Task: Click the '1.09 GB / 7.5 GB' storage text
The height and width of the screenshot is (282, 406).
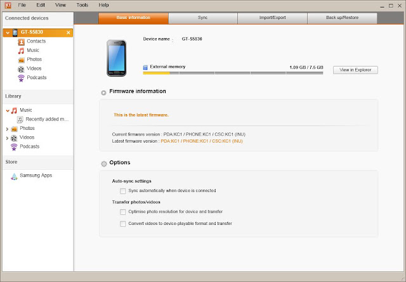Action: click(x=306, y=68)
